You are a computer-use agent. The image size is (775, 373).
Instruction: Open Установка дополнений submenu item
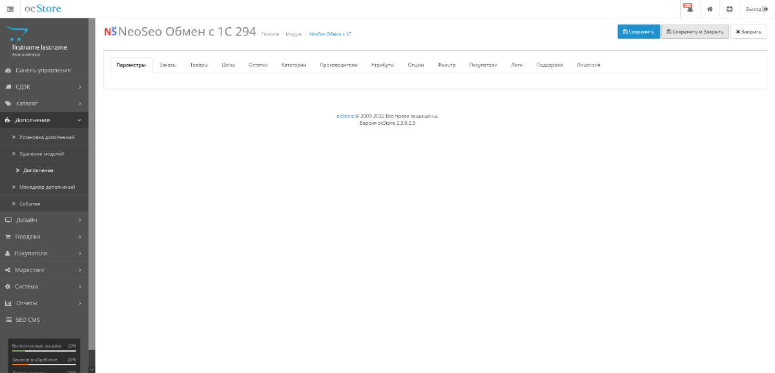[x=44, y=137]
